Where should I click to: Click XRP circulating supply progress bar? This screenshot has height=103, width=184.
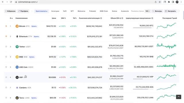pos(143,79)
